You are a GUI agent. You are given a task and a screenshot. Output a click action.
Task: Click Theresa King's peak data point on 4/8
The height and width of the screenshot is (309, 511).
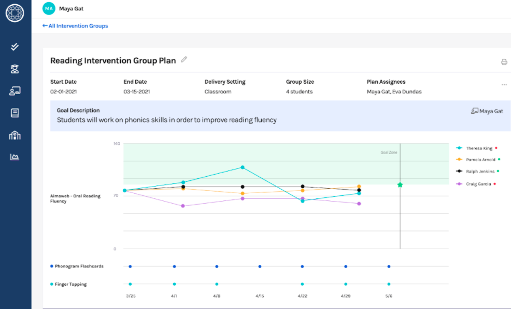tap(242, 167)
